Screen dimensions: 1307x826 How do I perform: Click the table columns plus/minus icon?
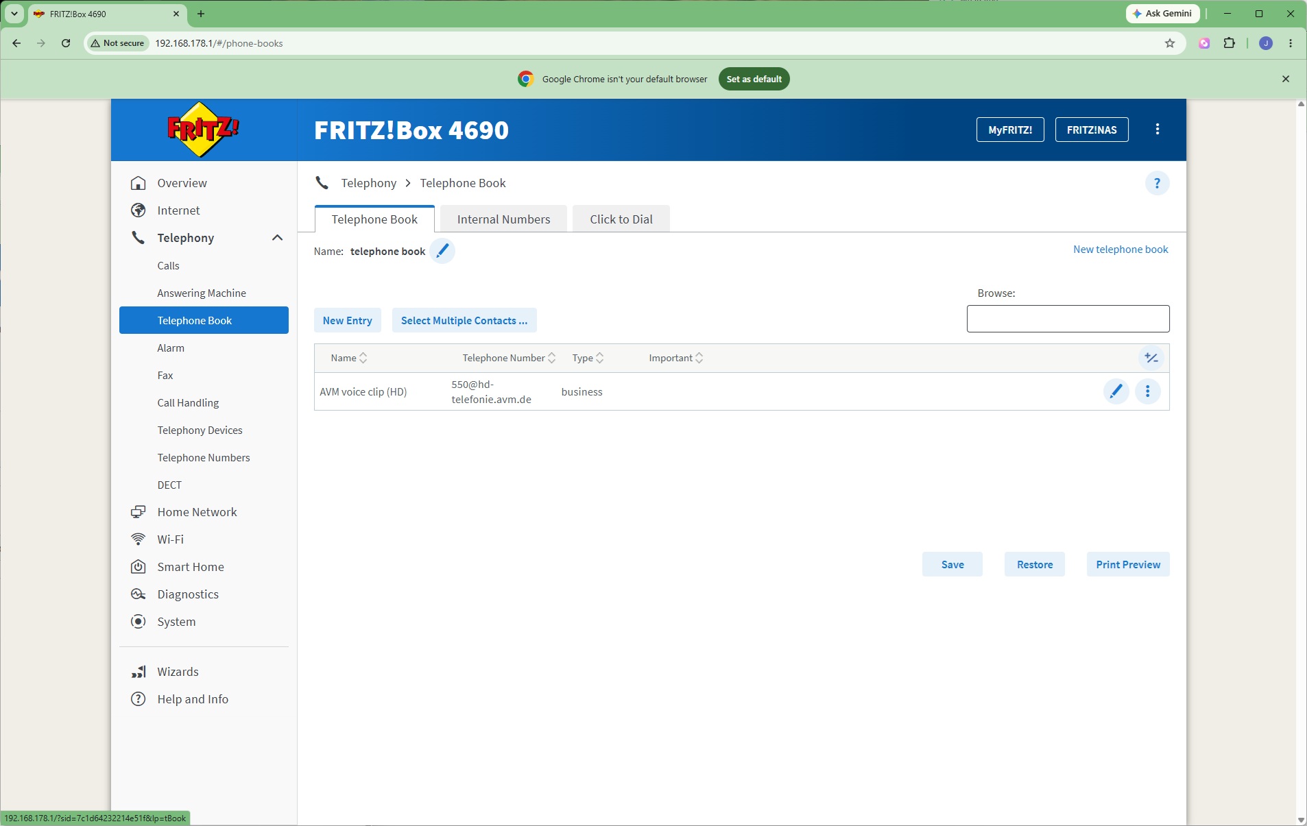pos(1151,358)
